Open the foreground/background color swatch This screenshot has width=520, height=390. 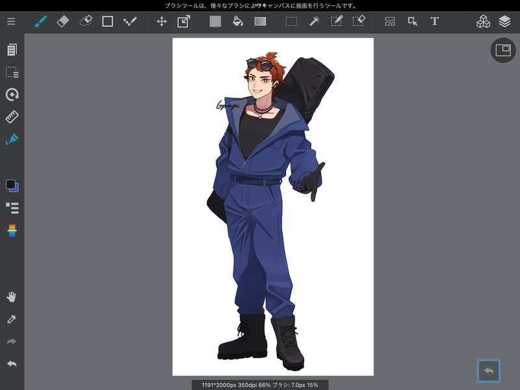[x=12, y=186]
